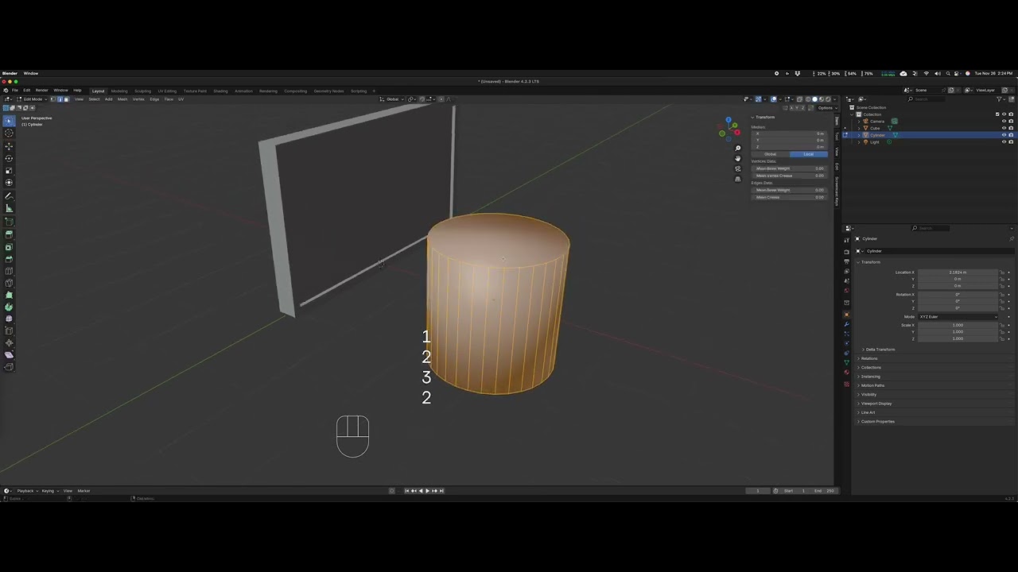Open the macOS Window menu
Screen dimensions: 1018x572
31,73
